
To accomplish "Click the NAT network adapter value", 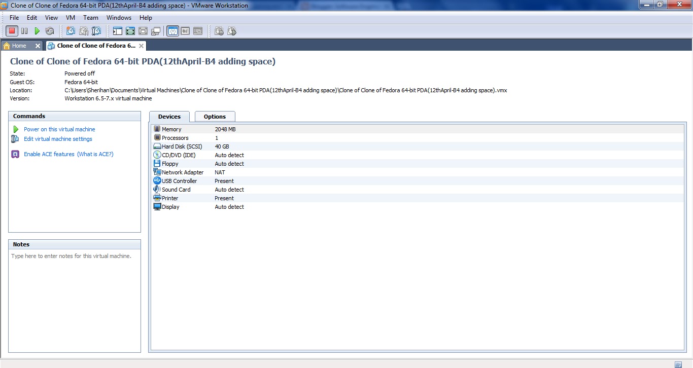I will pyautogui.click(x=220, y=172).
